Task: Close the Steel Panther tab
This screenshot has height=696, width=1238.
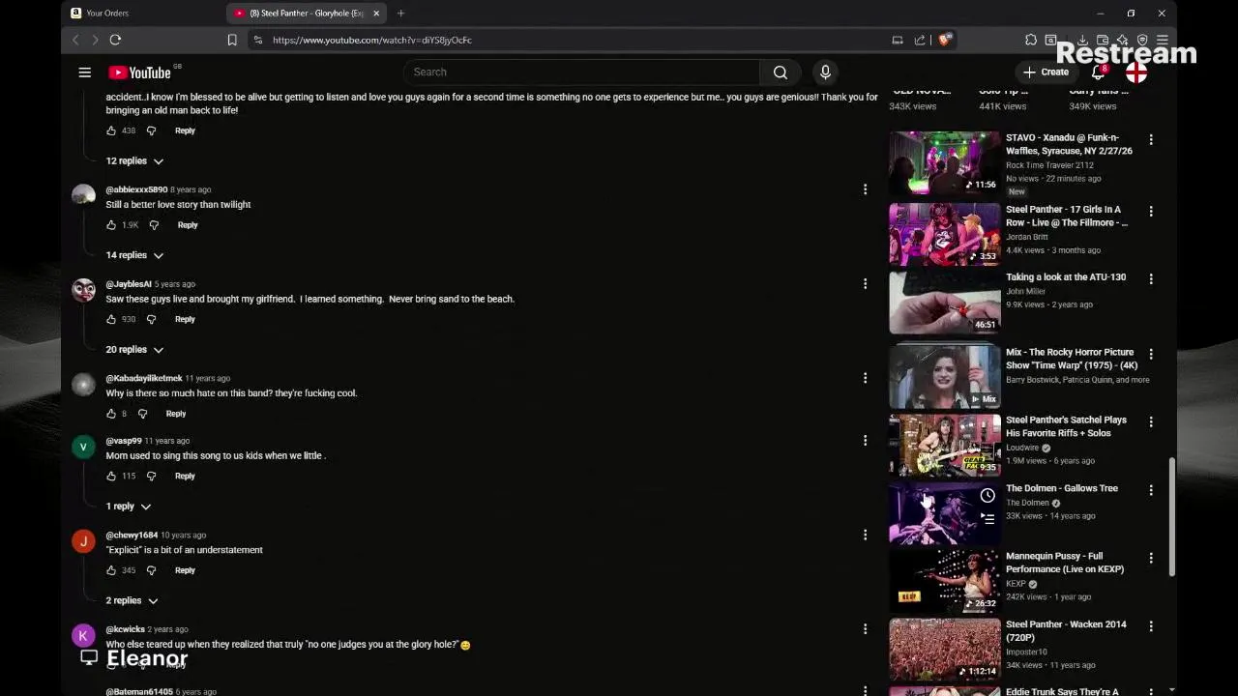Action: click(x=377, y=13)
